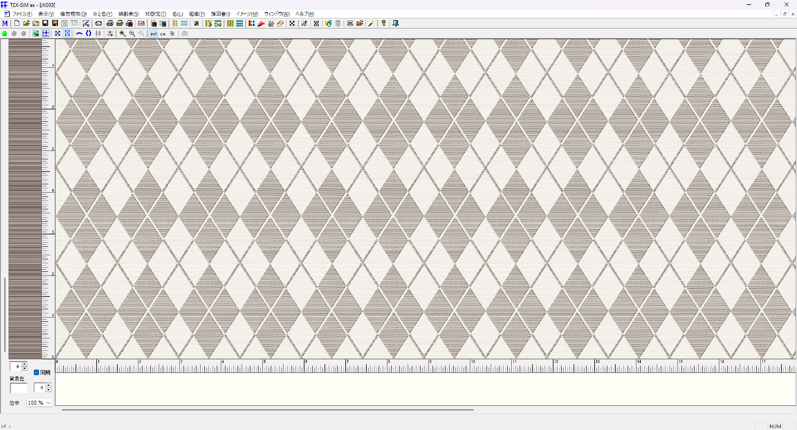Click the blue braces icon
The image size is (797, 430).
pos(88,34)
